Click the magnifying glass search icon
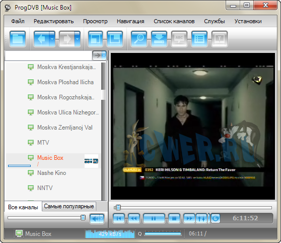The height and width of the screenshot is (243, 281). [139, 39]
